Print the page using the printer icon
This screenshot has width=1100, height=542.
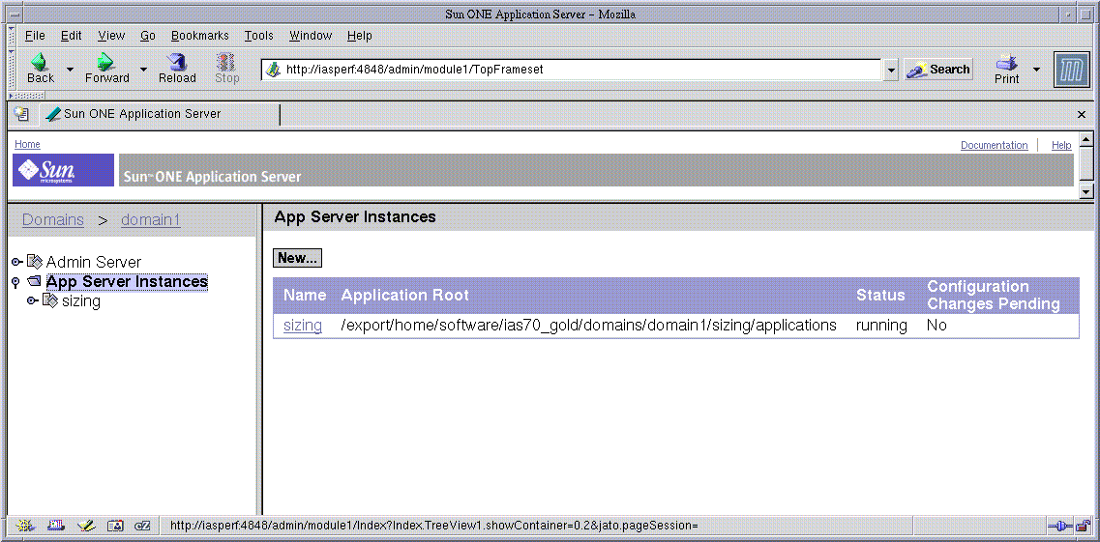click(1007, 62)
